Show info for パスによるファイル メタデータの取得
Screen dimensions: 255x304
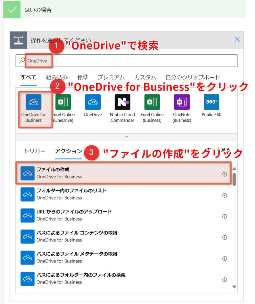coord(224,259)
